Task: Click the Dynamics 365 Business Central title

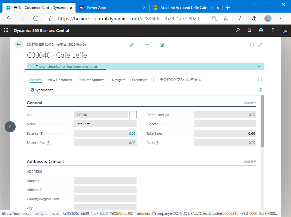Action: coord(41,30)
